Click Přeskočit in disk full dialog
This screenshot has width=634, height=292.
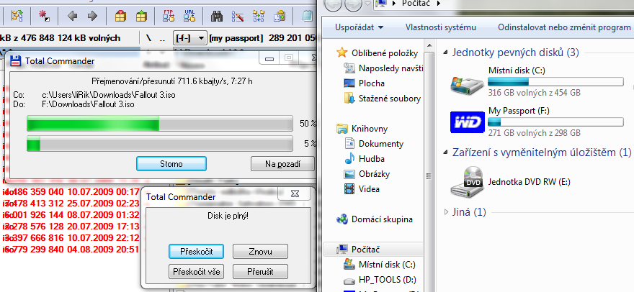(196, 252)
